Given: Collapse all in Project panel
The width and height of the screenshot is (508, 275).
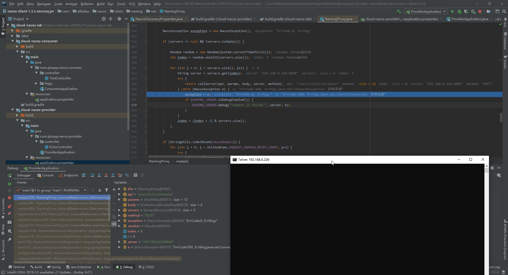Looking at the screenshot, I should coord(111,19).
